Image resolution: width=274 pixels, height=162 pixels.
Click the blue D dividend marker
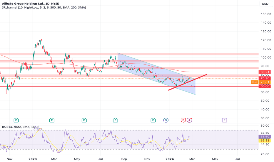coord(166,120)
